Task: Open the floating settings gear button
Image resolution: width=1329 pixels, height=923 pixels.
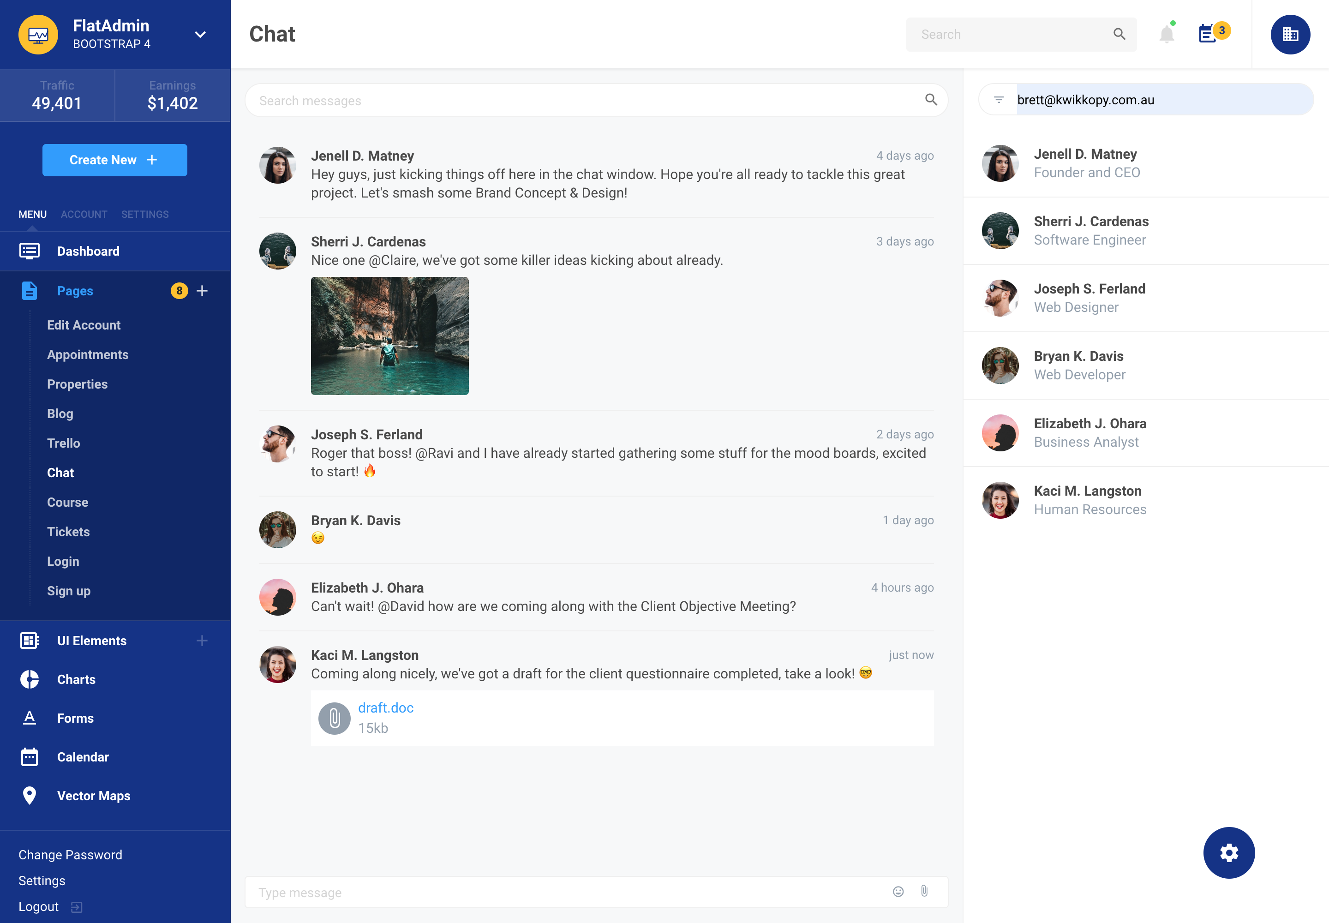Action: click(x=1229, y=853)
